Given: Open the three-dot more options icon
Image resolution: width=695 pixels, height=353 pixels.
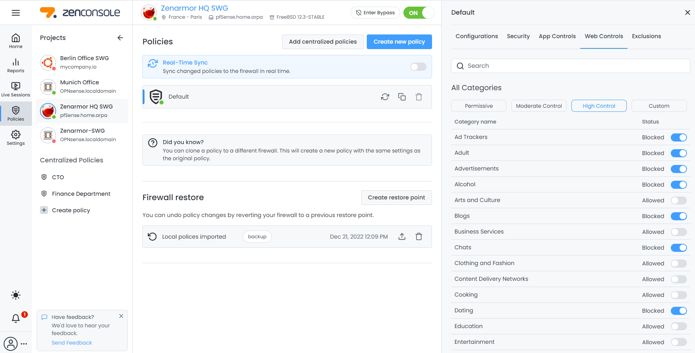Looking at the screenshot, I should (24, 344).
